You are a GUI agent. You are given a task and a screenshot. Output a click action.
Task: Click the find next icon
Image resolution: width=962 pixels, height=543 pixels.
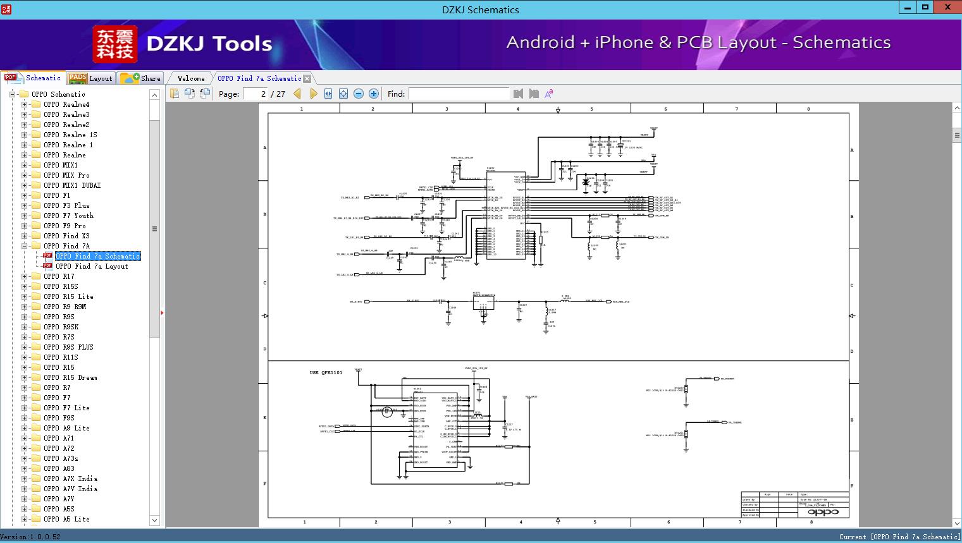coord(534,94)
